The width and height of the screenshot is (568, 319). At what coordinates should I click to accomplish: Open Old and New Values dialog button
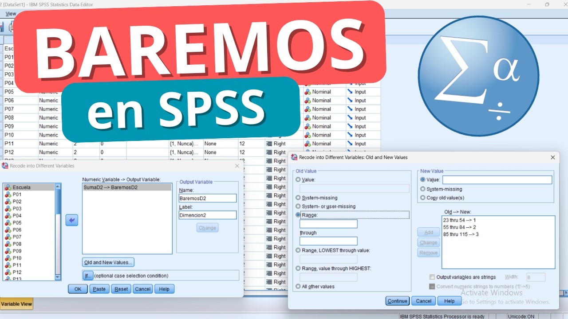108,262
